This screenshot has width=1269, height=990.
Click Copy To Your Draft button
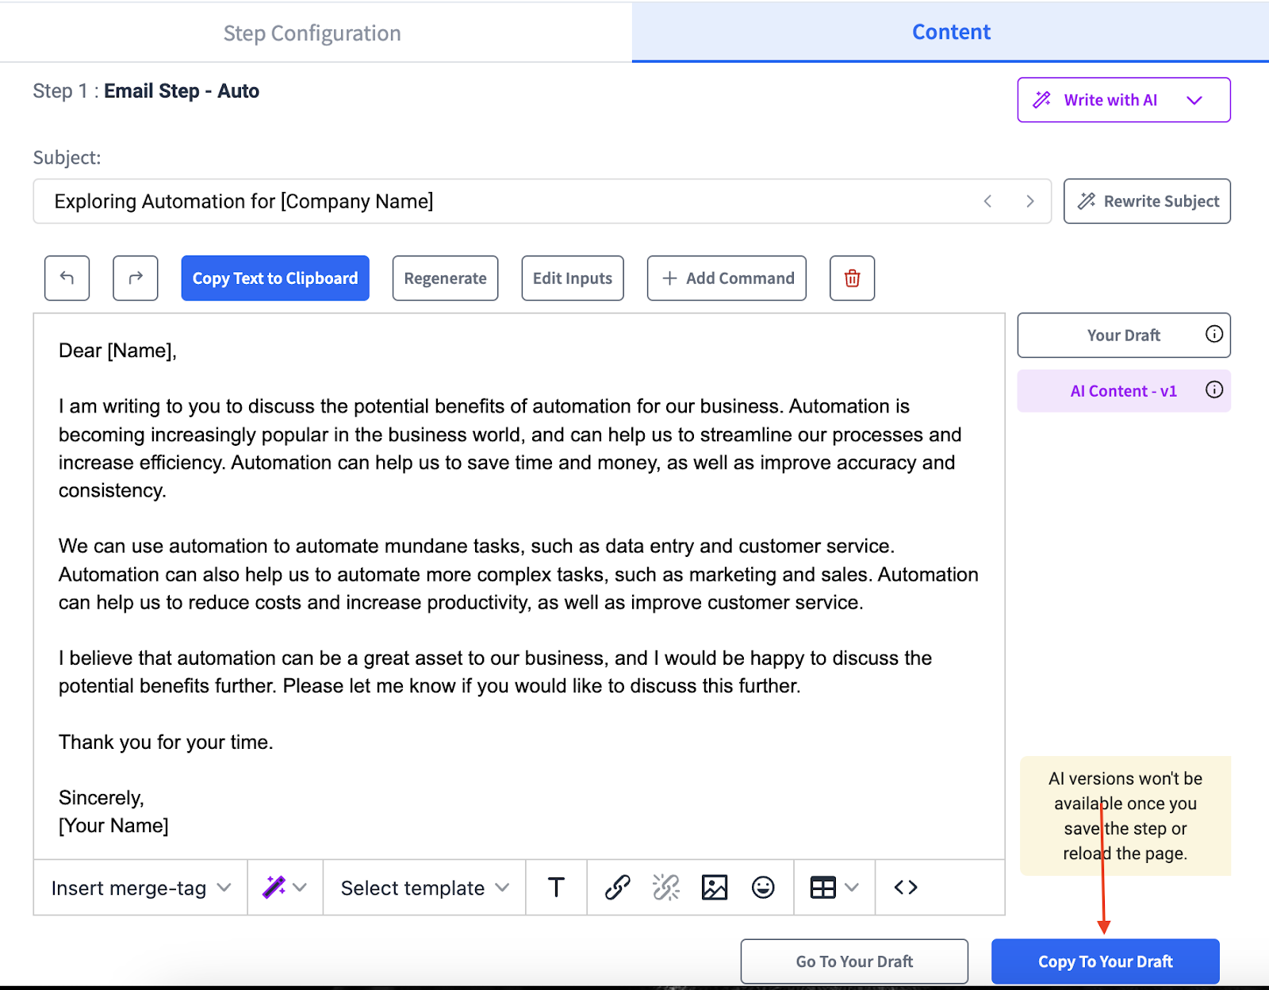click(1106, 961)
